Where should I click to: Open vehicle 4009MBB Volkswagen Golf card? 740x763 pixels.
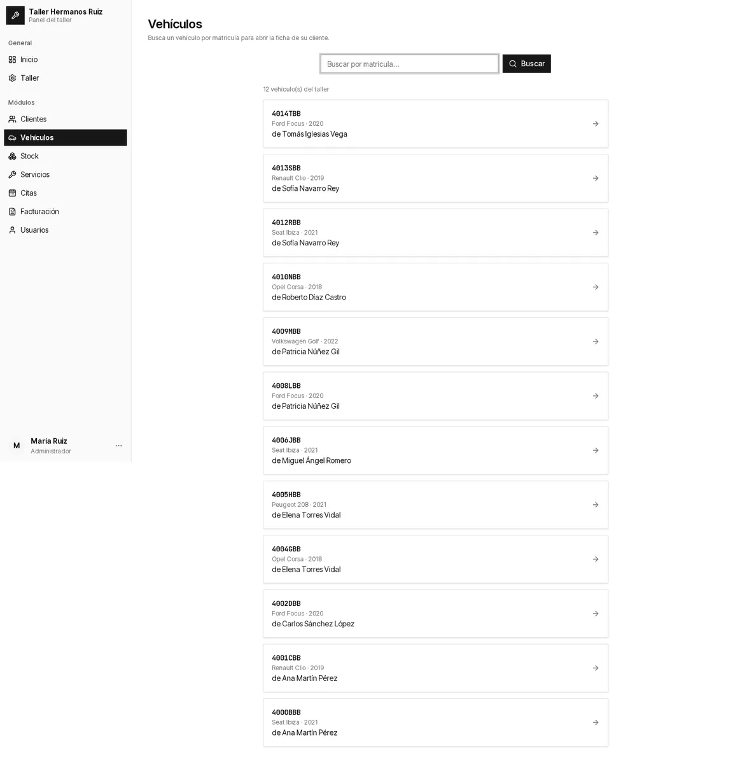tap(436, 341)
